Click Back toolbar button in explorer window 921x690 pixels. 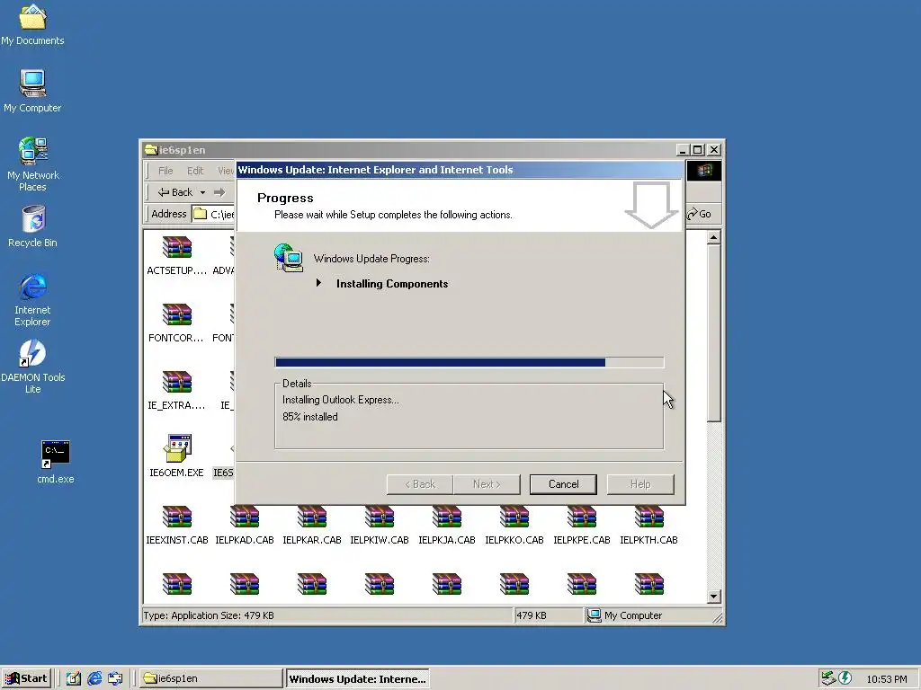[x=175, y=192]
